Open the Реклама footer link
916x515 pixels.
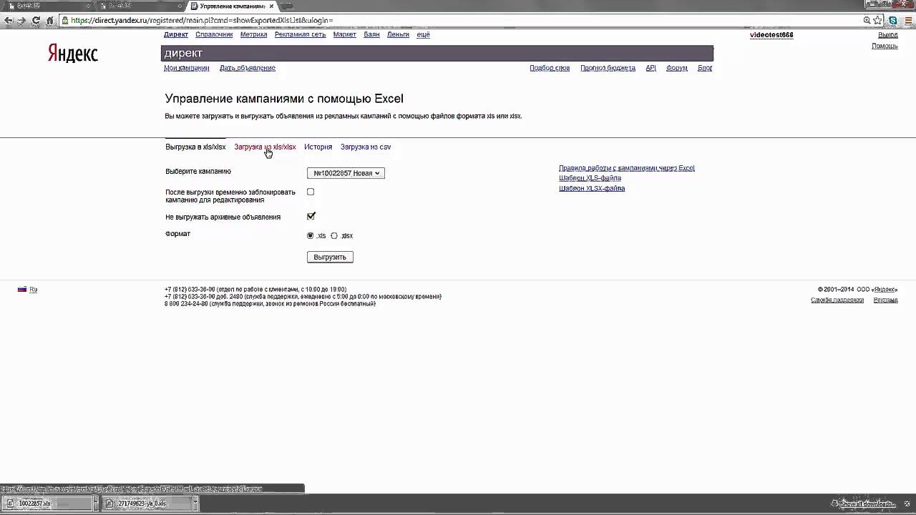[885, 300]
